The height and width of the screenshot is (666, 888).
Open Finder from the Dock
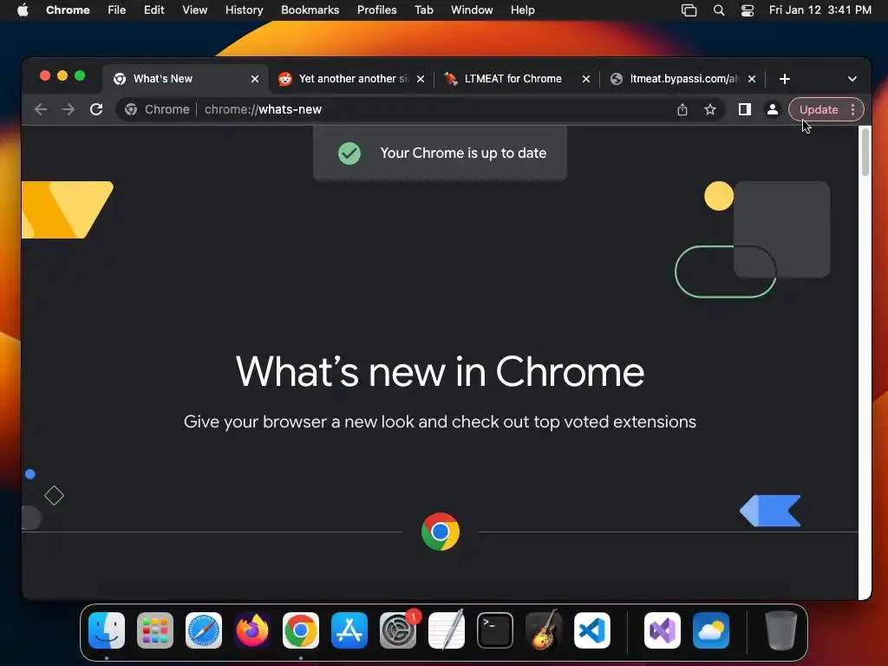pos(107,630)
